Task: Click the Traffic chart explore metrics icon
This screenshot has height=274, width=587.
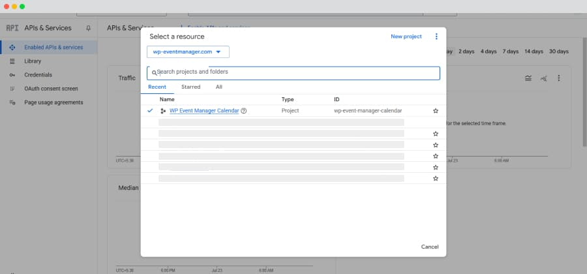Action: pyautogui.click(x=543, y=78)
